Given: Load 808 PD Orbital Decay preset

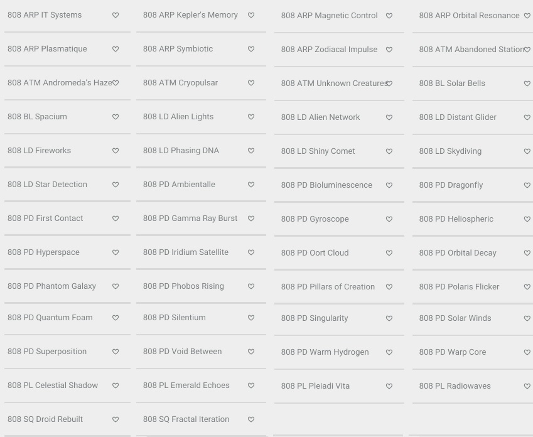Looking at the screenshot, I should (x=457, y=253).
